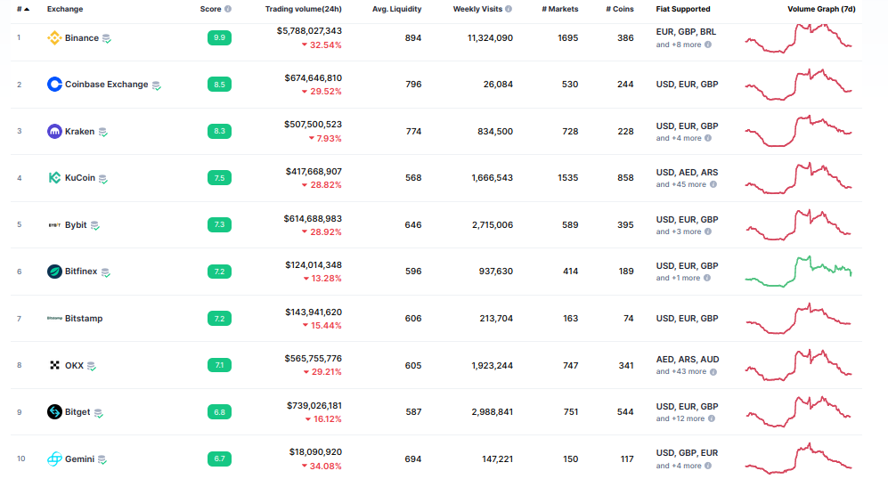Sort by # Coins column header
This screenshot has width=888, height=479.
(x=620, y=9)
